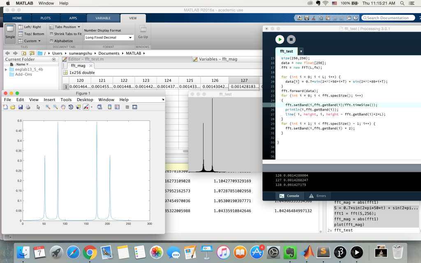Print the figure with printer icon

click(x=28, y=107)
